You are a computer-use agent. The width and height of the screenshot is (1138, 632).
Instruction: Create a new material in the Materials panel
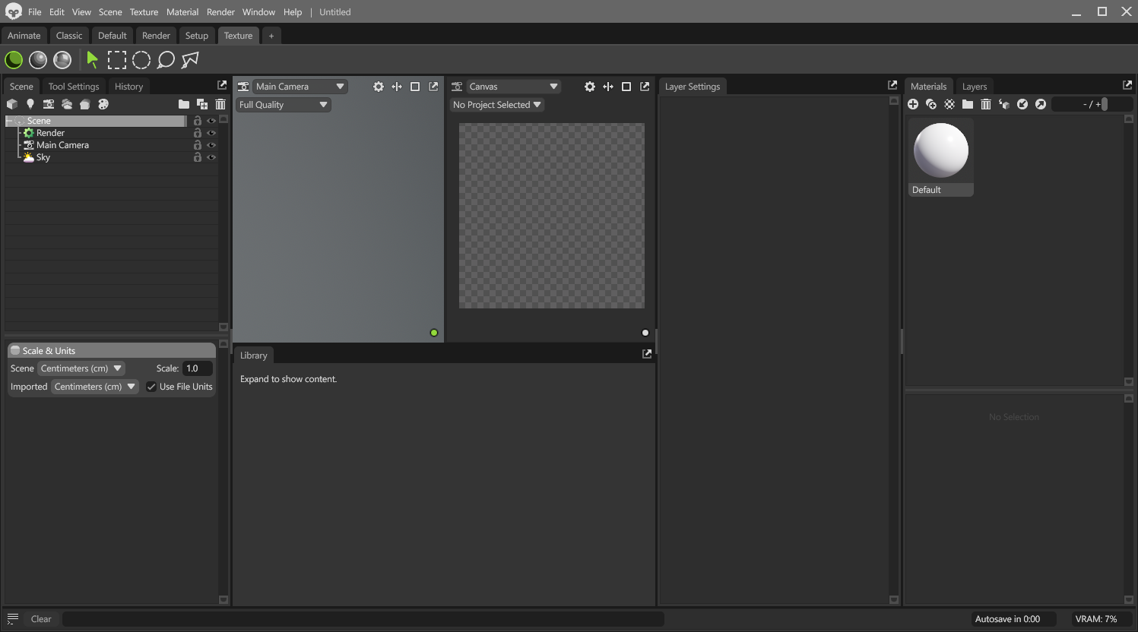[913, 104]
